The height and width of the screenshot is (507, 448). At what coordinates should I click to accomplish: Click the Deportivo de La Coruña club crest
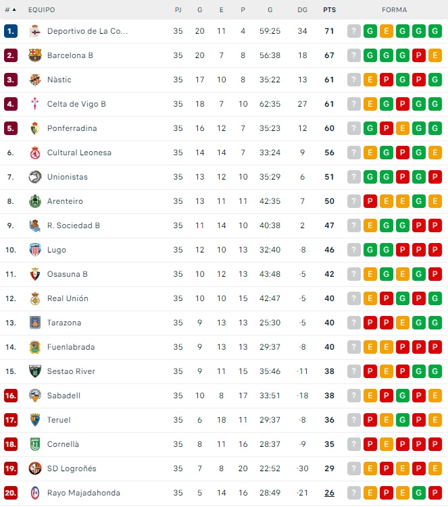click(35, 31)
